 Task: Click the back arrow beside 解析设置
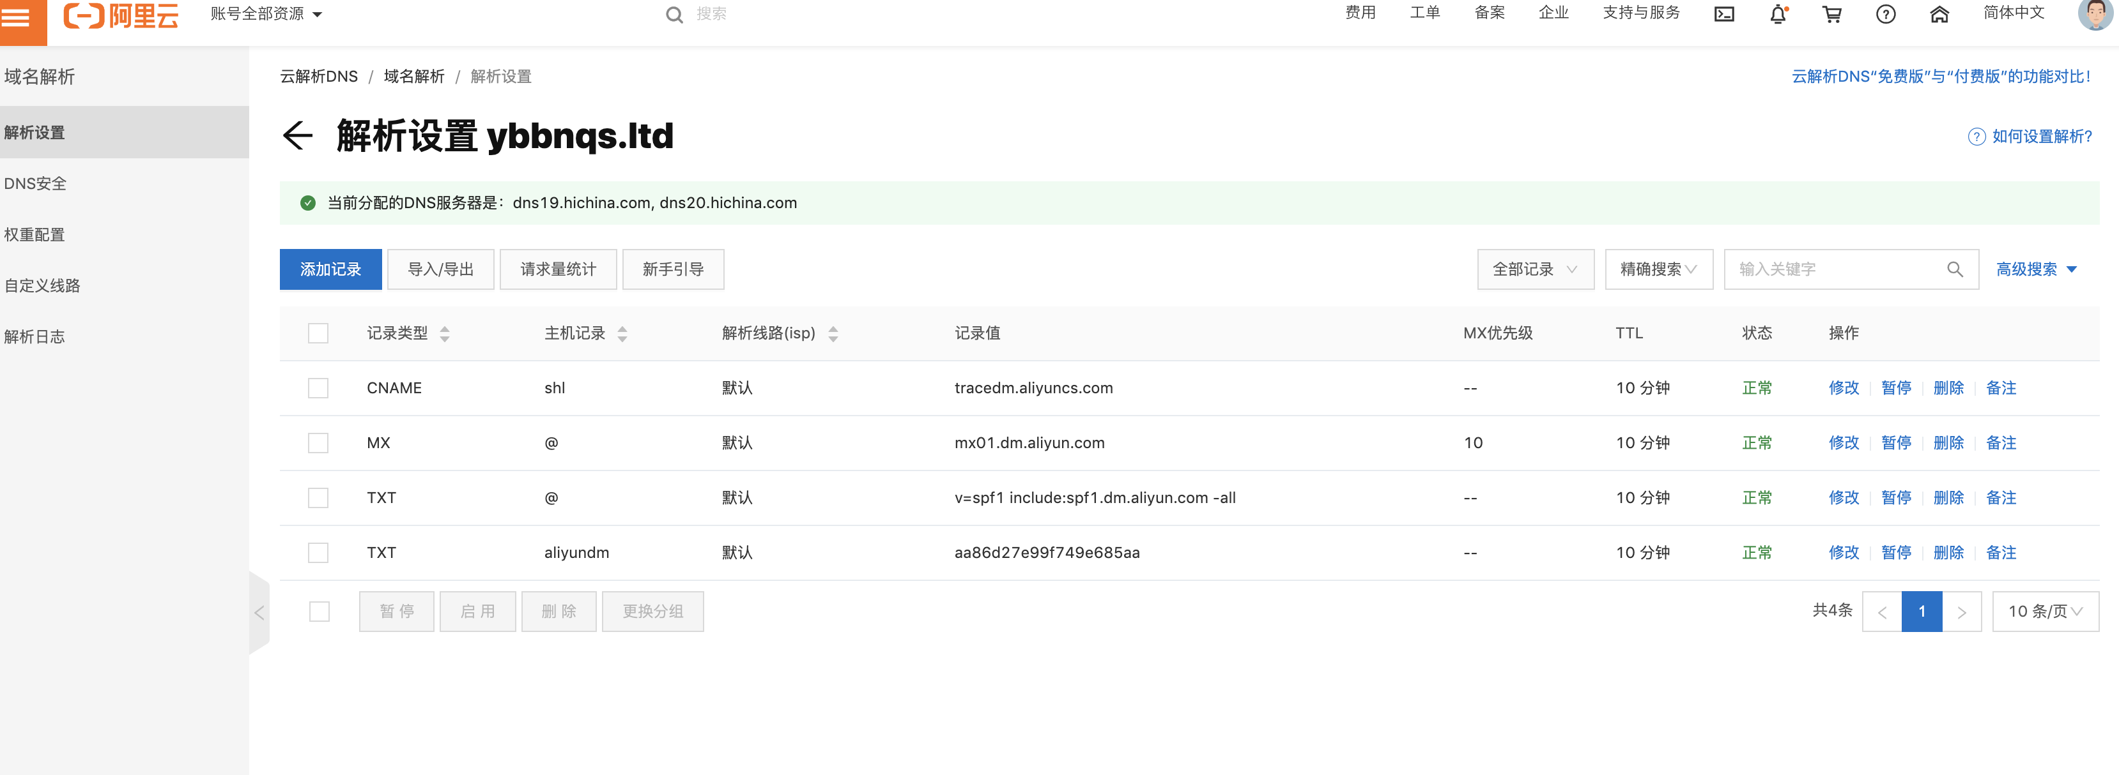(x=298, y=135)
